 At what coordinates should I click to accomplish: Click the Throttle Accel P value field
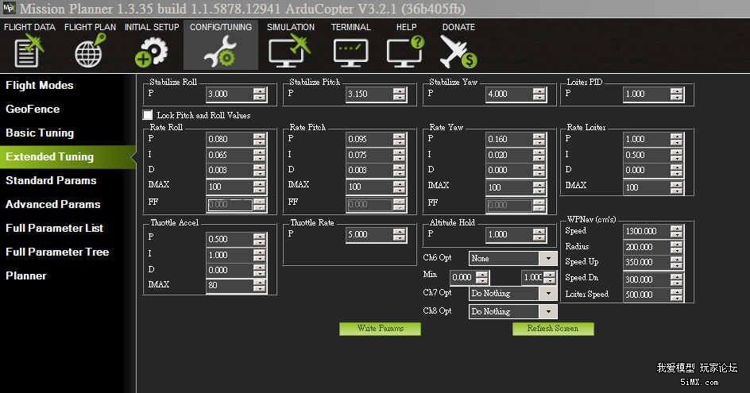coord(230,239)
